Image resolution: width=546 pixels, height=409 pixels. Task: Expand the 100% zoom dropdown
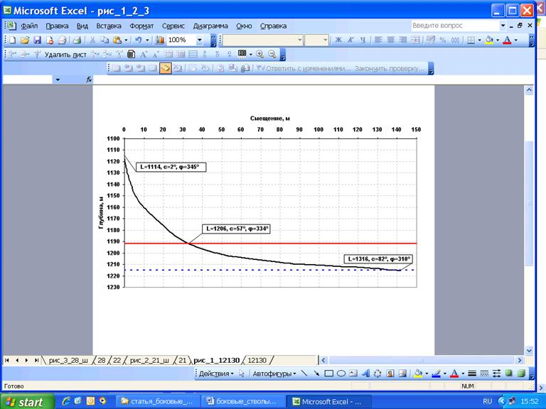[200, 40]
